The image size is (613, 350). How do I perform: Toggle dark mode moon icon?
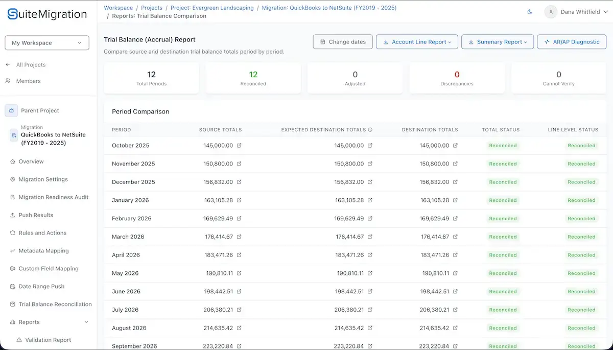(530, 12)
